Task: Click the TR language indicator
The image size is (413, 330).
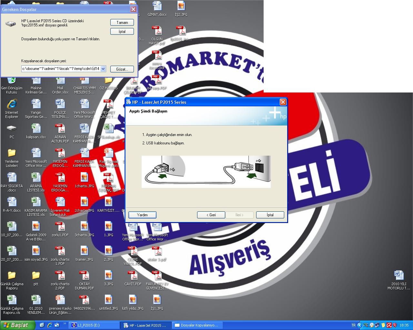Action: tap(353, 325)
